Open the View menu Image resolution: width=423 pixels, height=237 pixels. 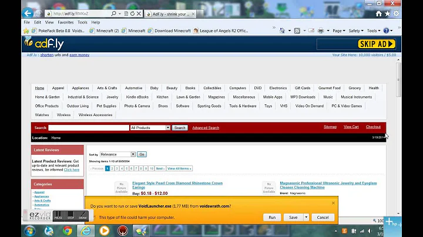[49, 22]
